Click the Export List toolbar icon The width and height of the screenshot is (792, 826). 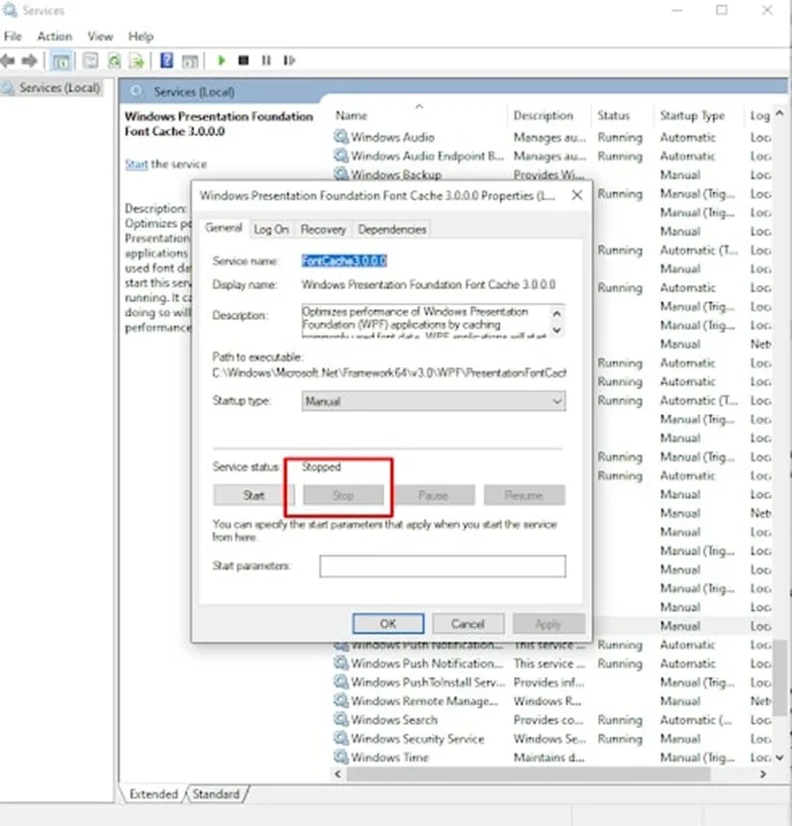coord(137,60)
